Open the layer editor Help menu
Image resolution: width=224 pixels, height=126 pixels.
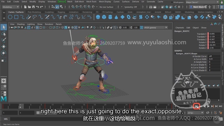(x=196, y=82)
